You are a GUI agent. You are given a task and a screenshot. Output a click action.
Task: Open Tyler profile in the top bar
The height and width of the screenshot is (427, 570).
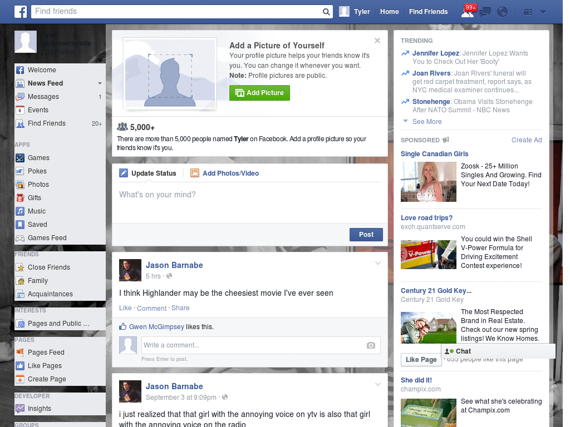coord(355,12)
